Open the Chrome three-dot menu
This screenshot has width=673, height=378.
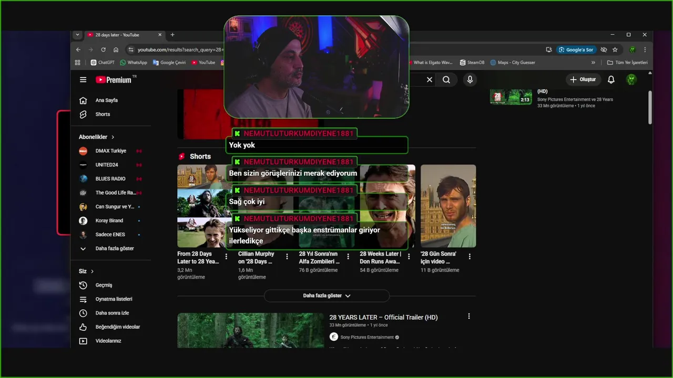click(x=645, y=50)
